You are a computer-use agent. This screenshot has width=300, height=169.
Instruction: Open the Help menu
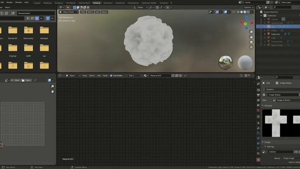pyautogui.click(x=26, y=2)
